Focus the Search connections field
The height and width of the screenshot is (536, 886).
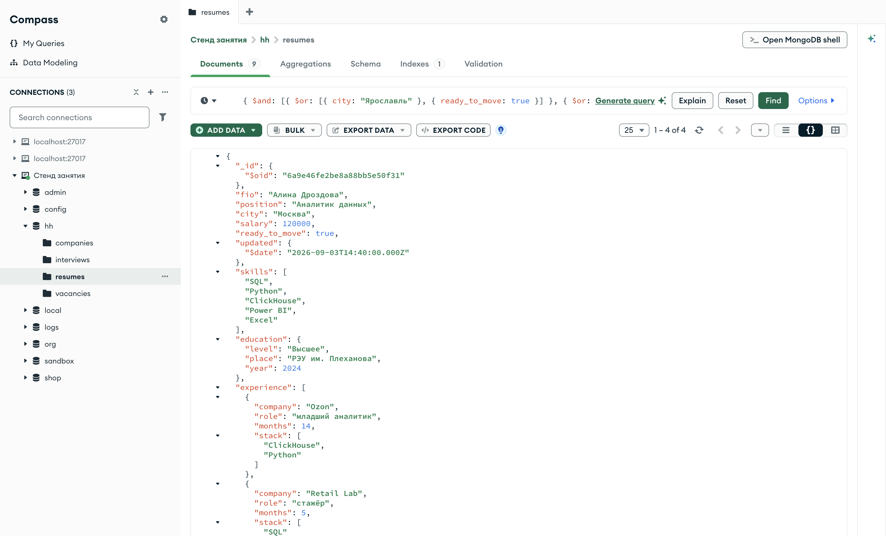click(x=80, y=117)
